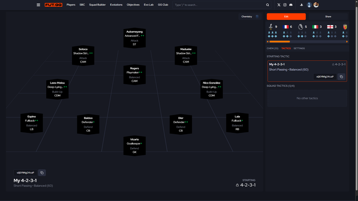Screen dimensions: 358x201
Task: Click the PlayStation platform icon
Action: 302,5
